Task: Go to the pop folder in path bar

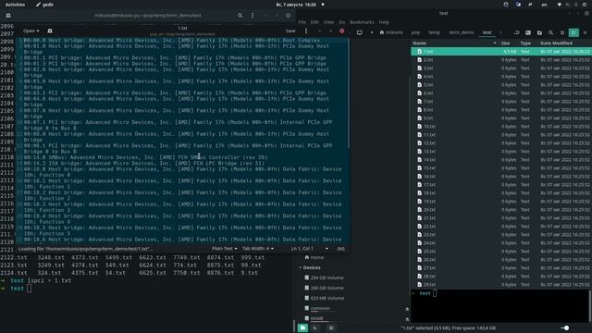Action: tap(415, 32)
